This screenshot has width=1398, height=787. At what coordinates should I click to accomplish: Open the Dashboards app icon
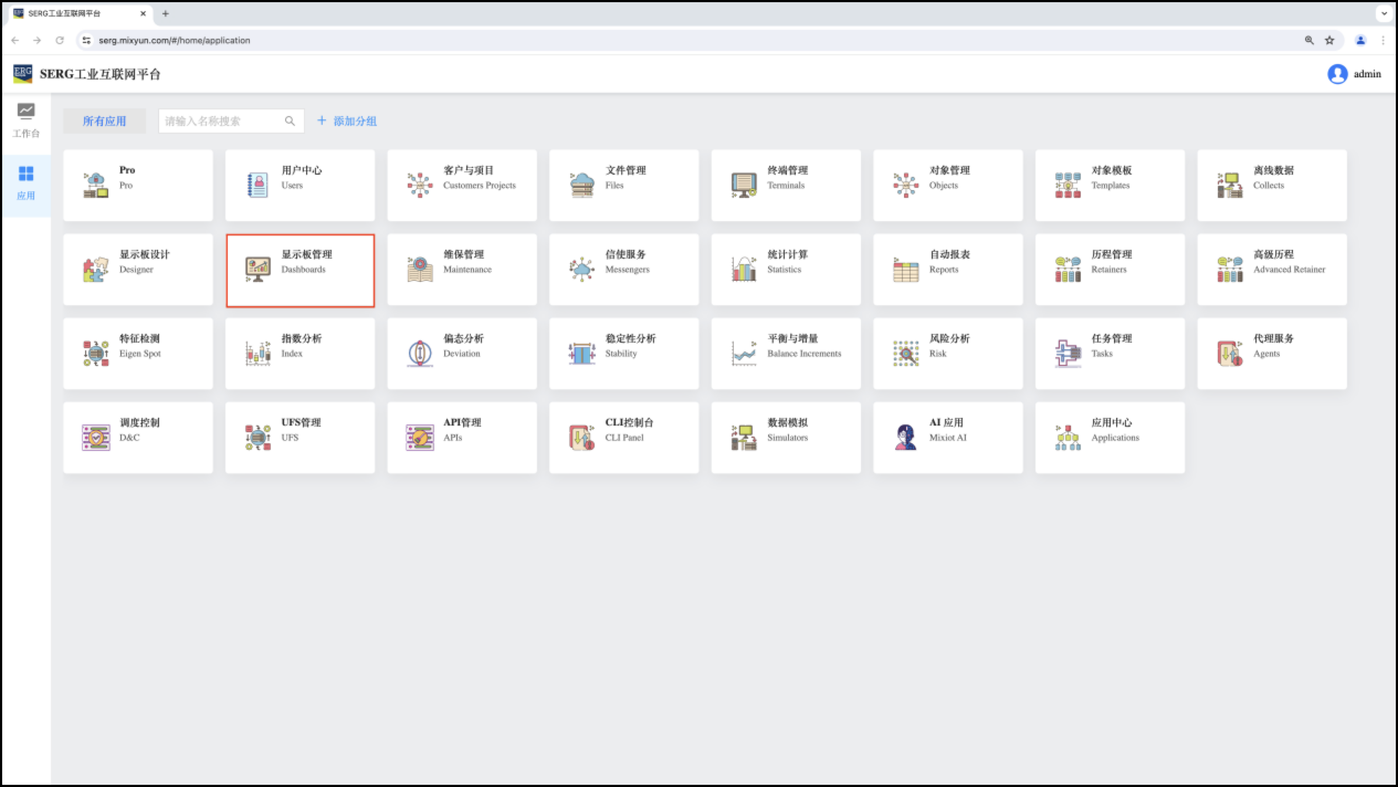257,269
